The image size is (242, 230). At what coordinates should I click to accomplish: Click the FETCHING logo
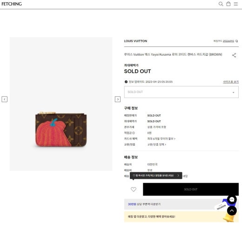12,4
